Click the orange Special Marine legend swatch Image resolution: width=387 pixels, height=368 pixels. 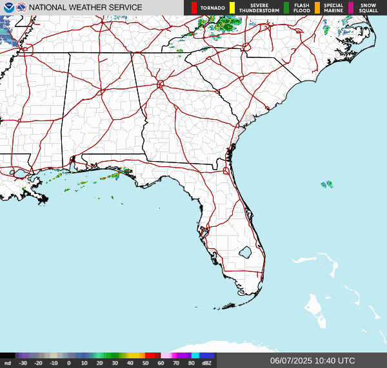[x=317, y=8]
